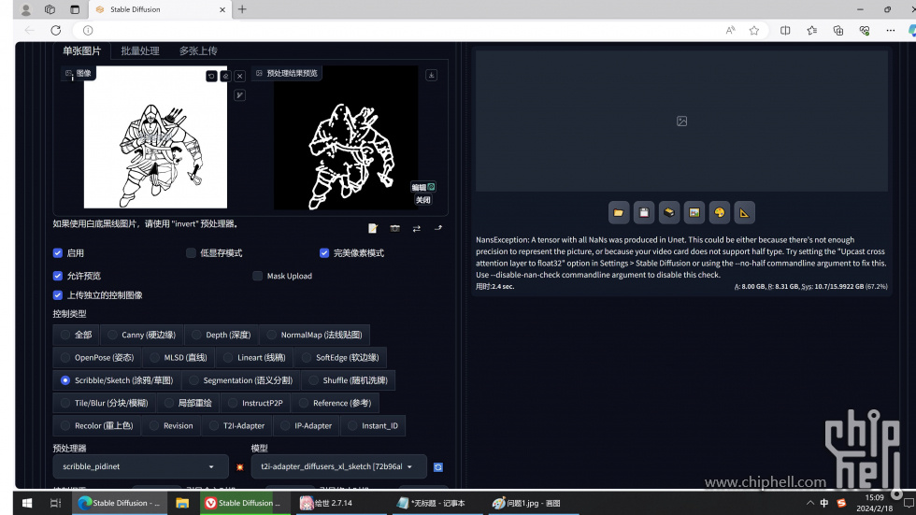Viewport: 916px width, 515px height.
Task: Add this page to browser favorites
Action: click(754, 30)
